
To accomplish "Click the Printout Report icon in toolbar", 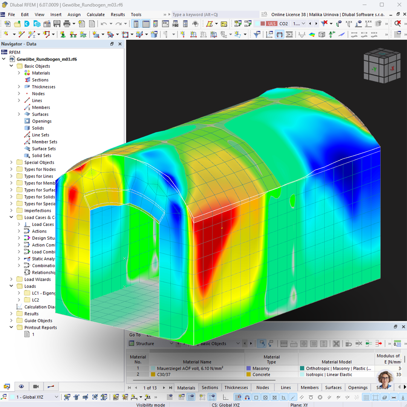I will [x=92, y=23].
